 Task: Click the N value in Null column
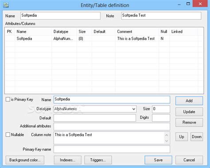tap(162, 38)
